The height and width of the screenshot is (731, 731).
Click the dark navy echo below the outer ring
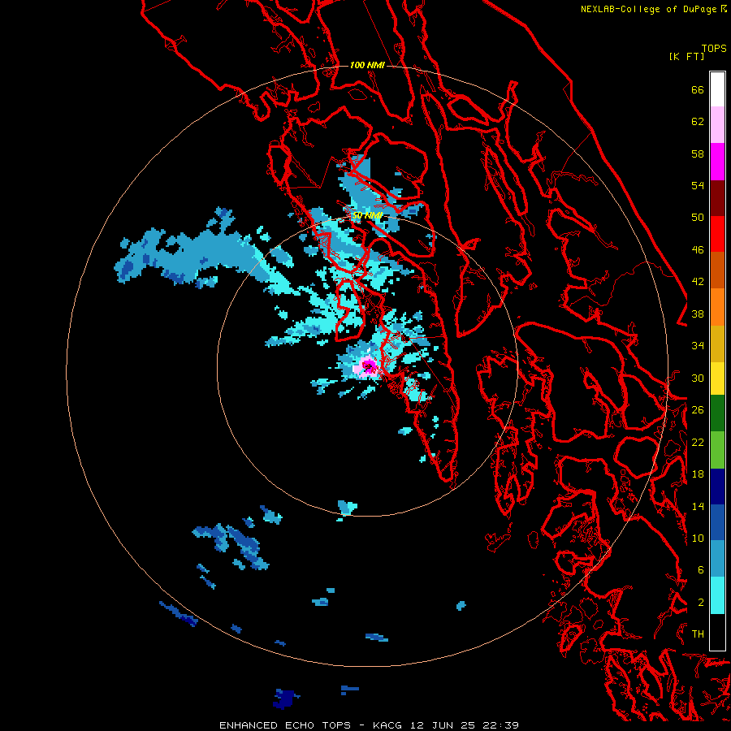point(285,699)
